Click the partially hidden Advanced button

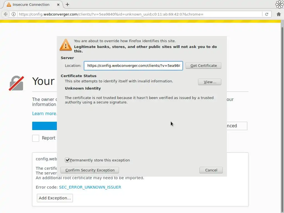(x=237, y=126)
